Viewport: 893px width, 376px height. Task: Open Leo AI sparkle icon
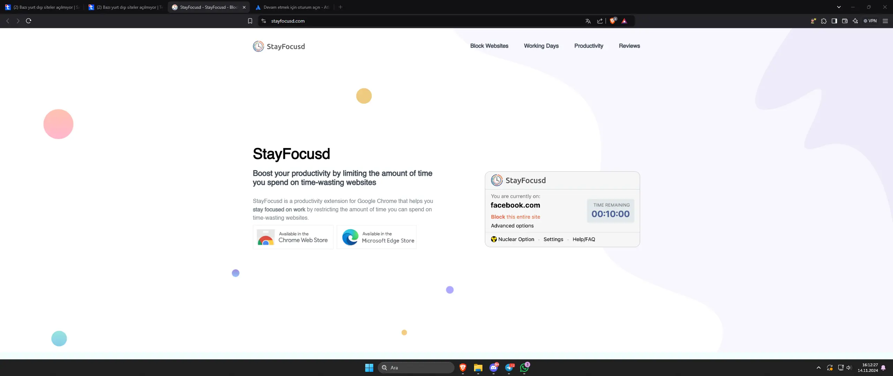(x=855, y=21)
